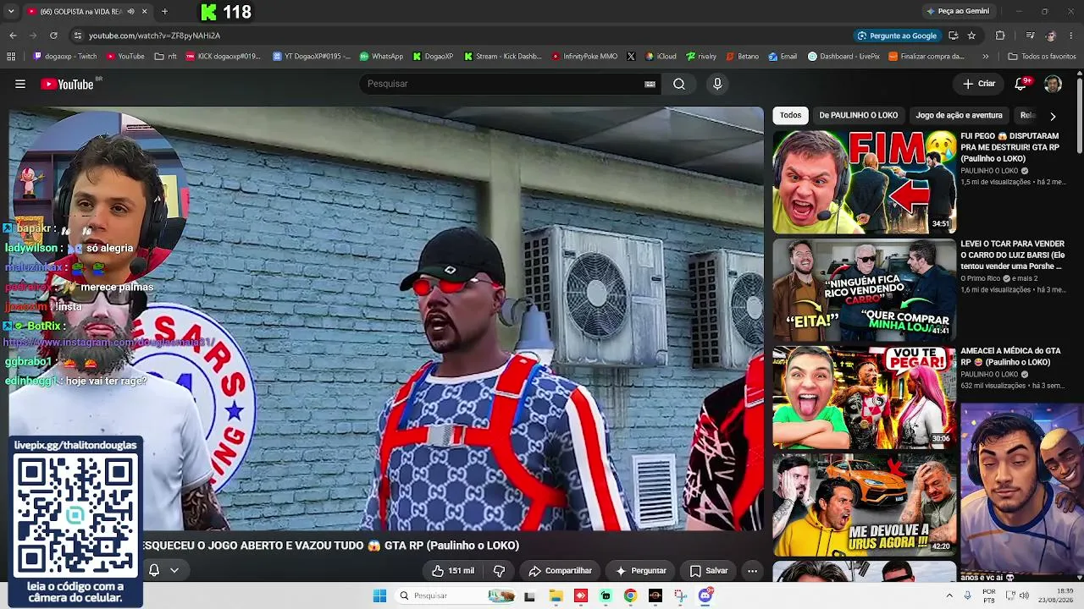Select the Todos filter chip
Image resolution: width=1084 pixels, height=609 pixels.
click(791, 115)
